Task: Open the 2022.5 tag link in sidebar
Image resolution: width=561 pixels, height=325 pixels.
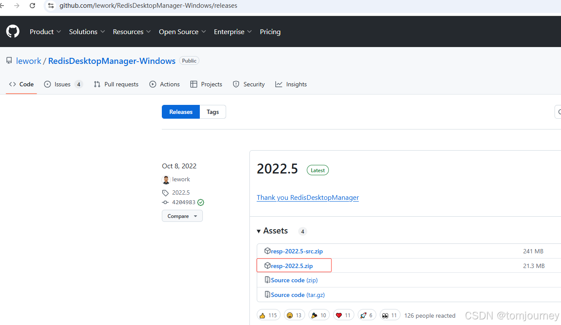Action: point(181,192)
